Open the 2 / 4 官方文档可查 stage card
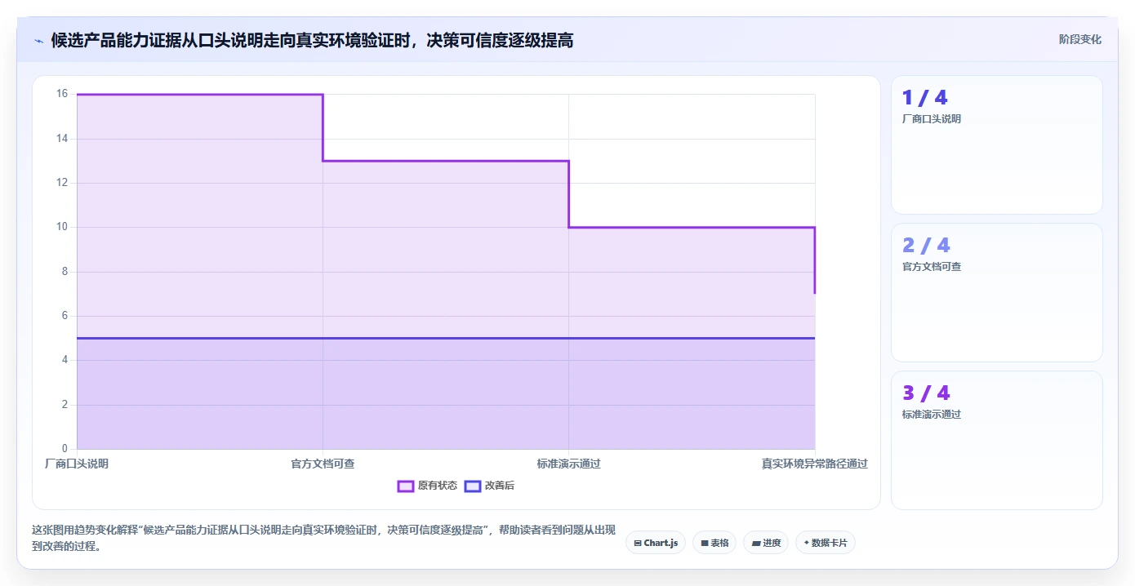Image resolution: width=1135 pixels, height=586 pixels. (x=996, y=292)
